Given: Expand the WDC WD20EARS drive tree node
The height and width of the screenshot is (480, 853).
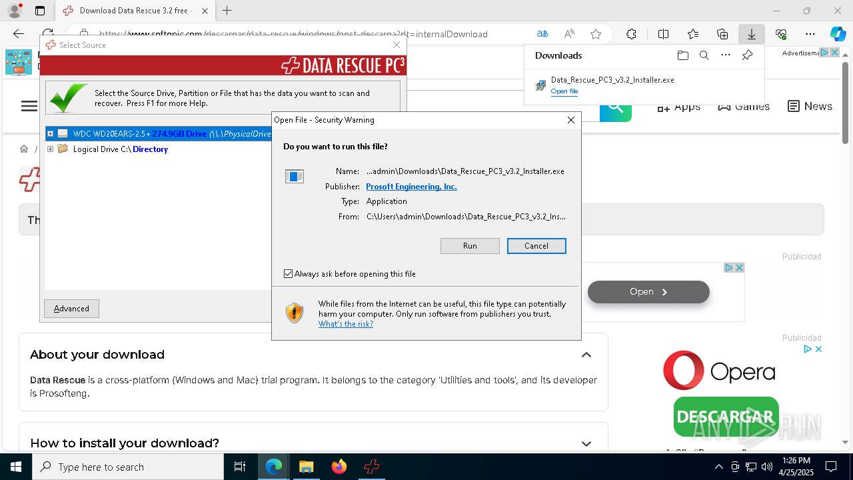Looking at the screenshot, I should tap(50, 134).
